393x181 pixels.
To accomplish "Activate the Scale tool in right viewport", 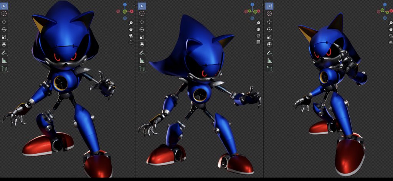I will pos(269,37).
